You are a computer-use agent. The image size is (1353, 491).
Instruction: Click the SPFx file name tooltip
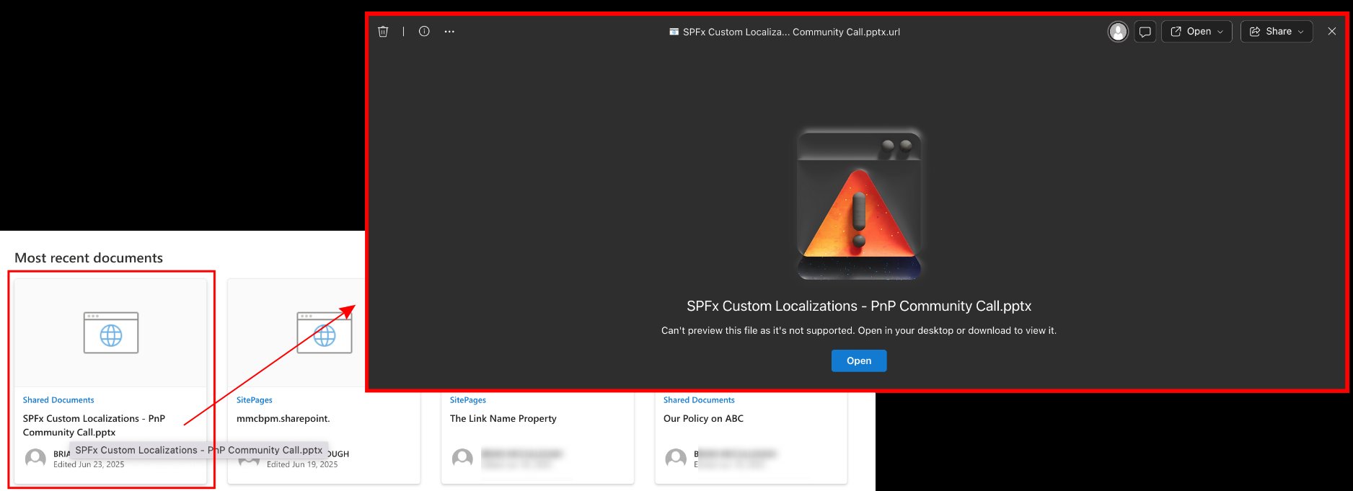pos(199,450)
